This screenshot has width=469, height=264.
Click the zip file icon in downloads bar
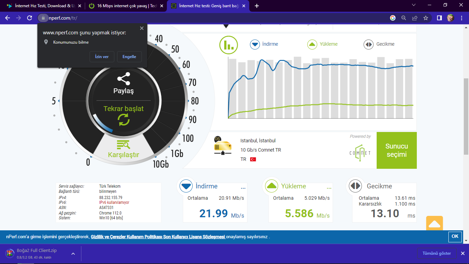pos(10,254)
